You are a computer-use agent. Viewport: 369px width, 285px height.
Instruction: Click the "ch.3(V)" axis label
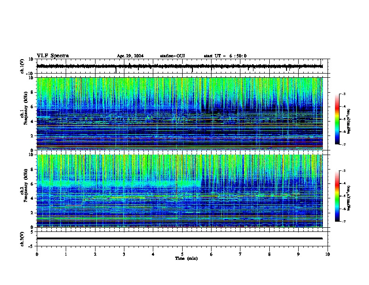coord(22,239)
